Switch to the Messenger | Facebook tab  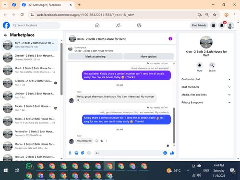click(x=47, y=5)
